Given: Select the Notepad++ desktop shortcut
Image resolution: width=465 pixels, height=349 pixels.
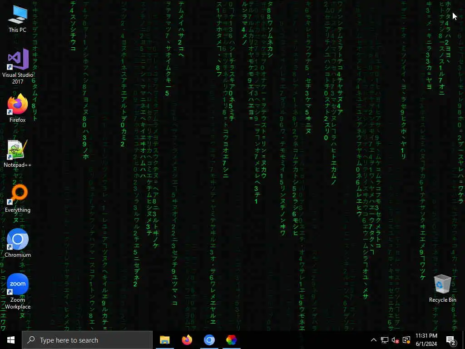Looking at the screenshot, I should point(18,154).
